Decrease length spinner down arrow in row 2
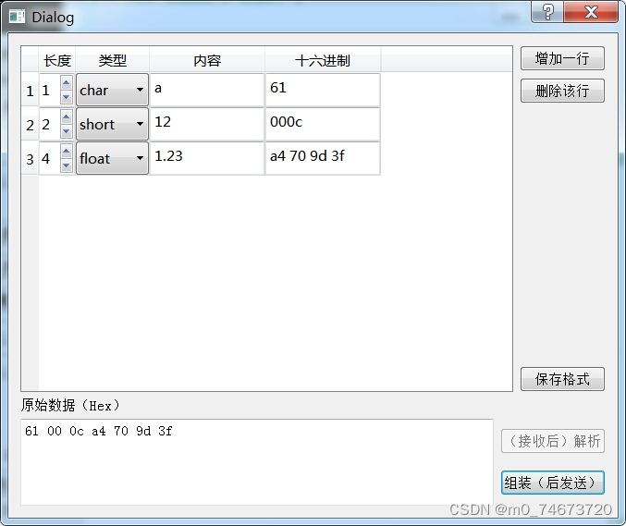Viewport: 626px width, 526px height. 67,131
